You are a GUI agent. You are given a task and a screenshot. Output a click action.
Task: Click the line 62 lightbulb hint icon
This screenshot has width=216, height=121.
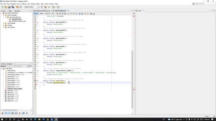pos(35,81)
